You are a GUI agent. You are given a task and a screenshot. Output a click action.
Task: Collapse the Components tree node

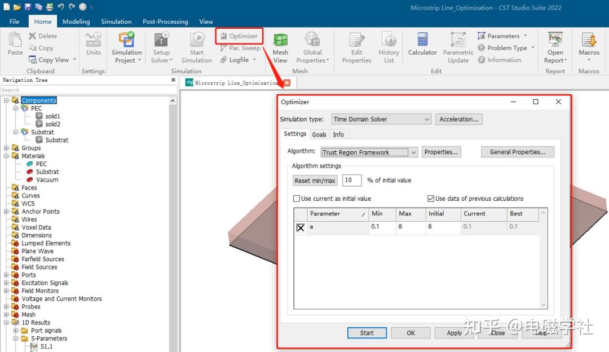click(x=6, y=100)
